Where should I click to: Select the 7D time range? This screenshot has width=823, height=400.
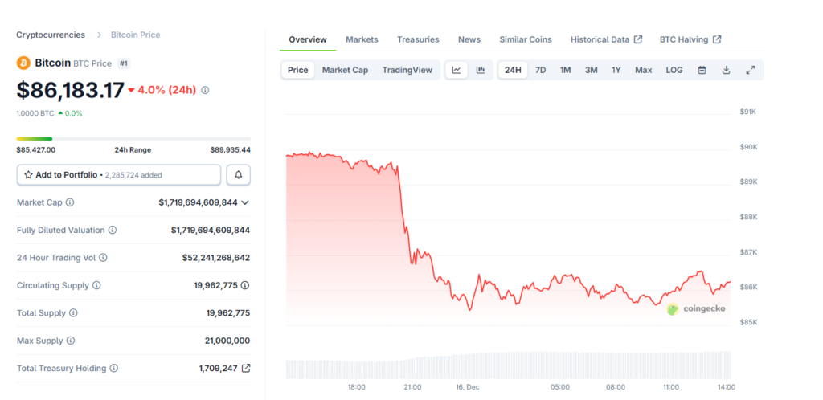[x=541, y=70]
